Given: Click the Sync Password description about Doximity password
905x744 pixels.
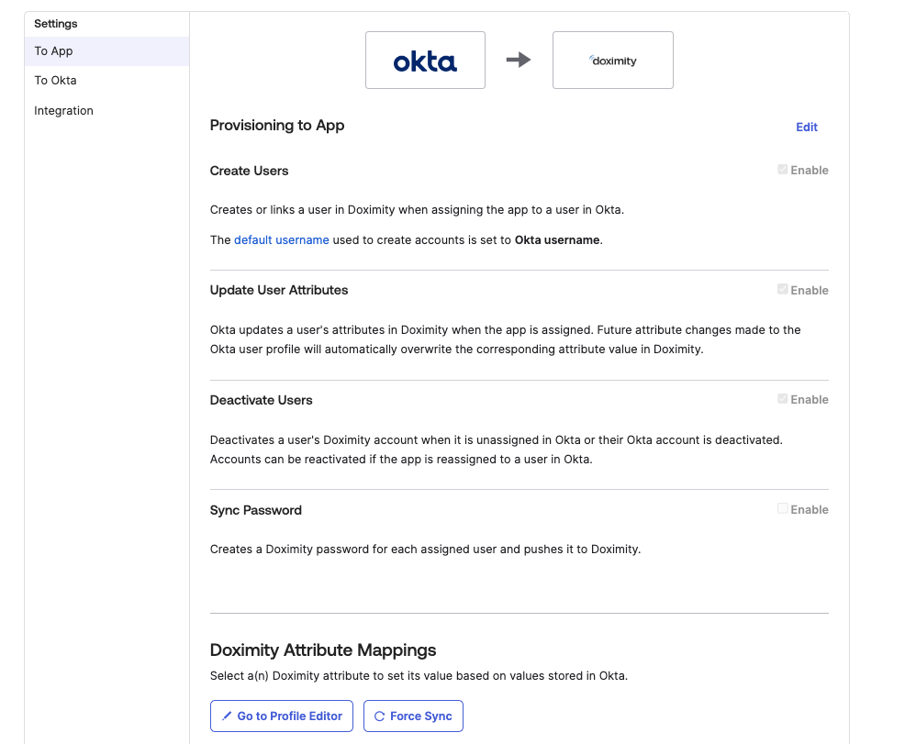Looking at the screenshot, I should point(425,550).
